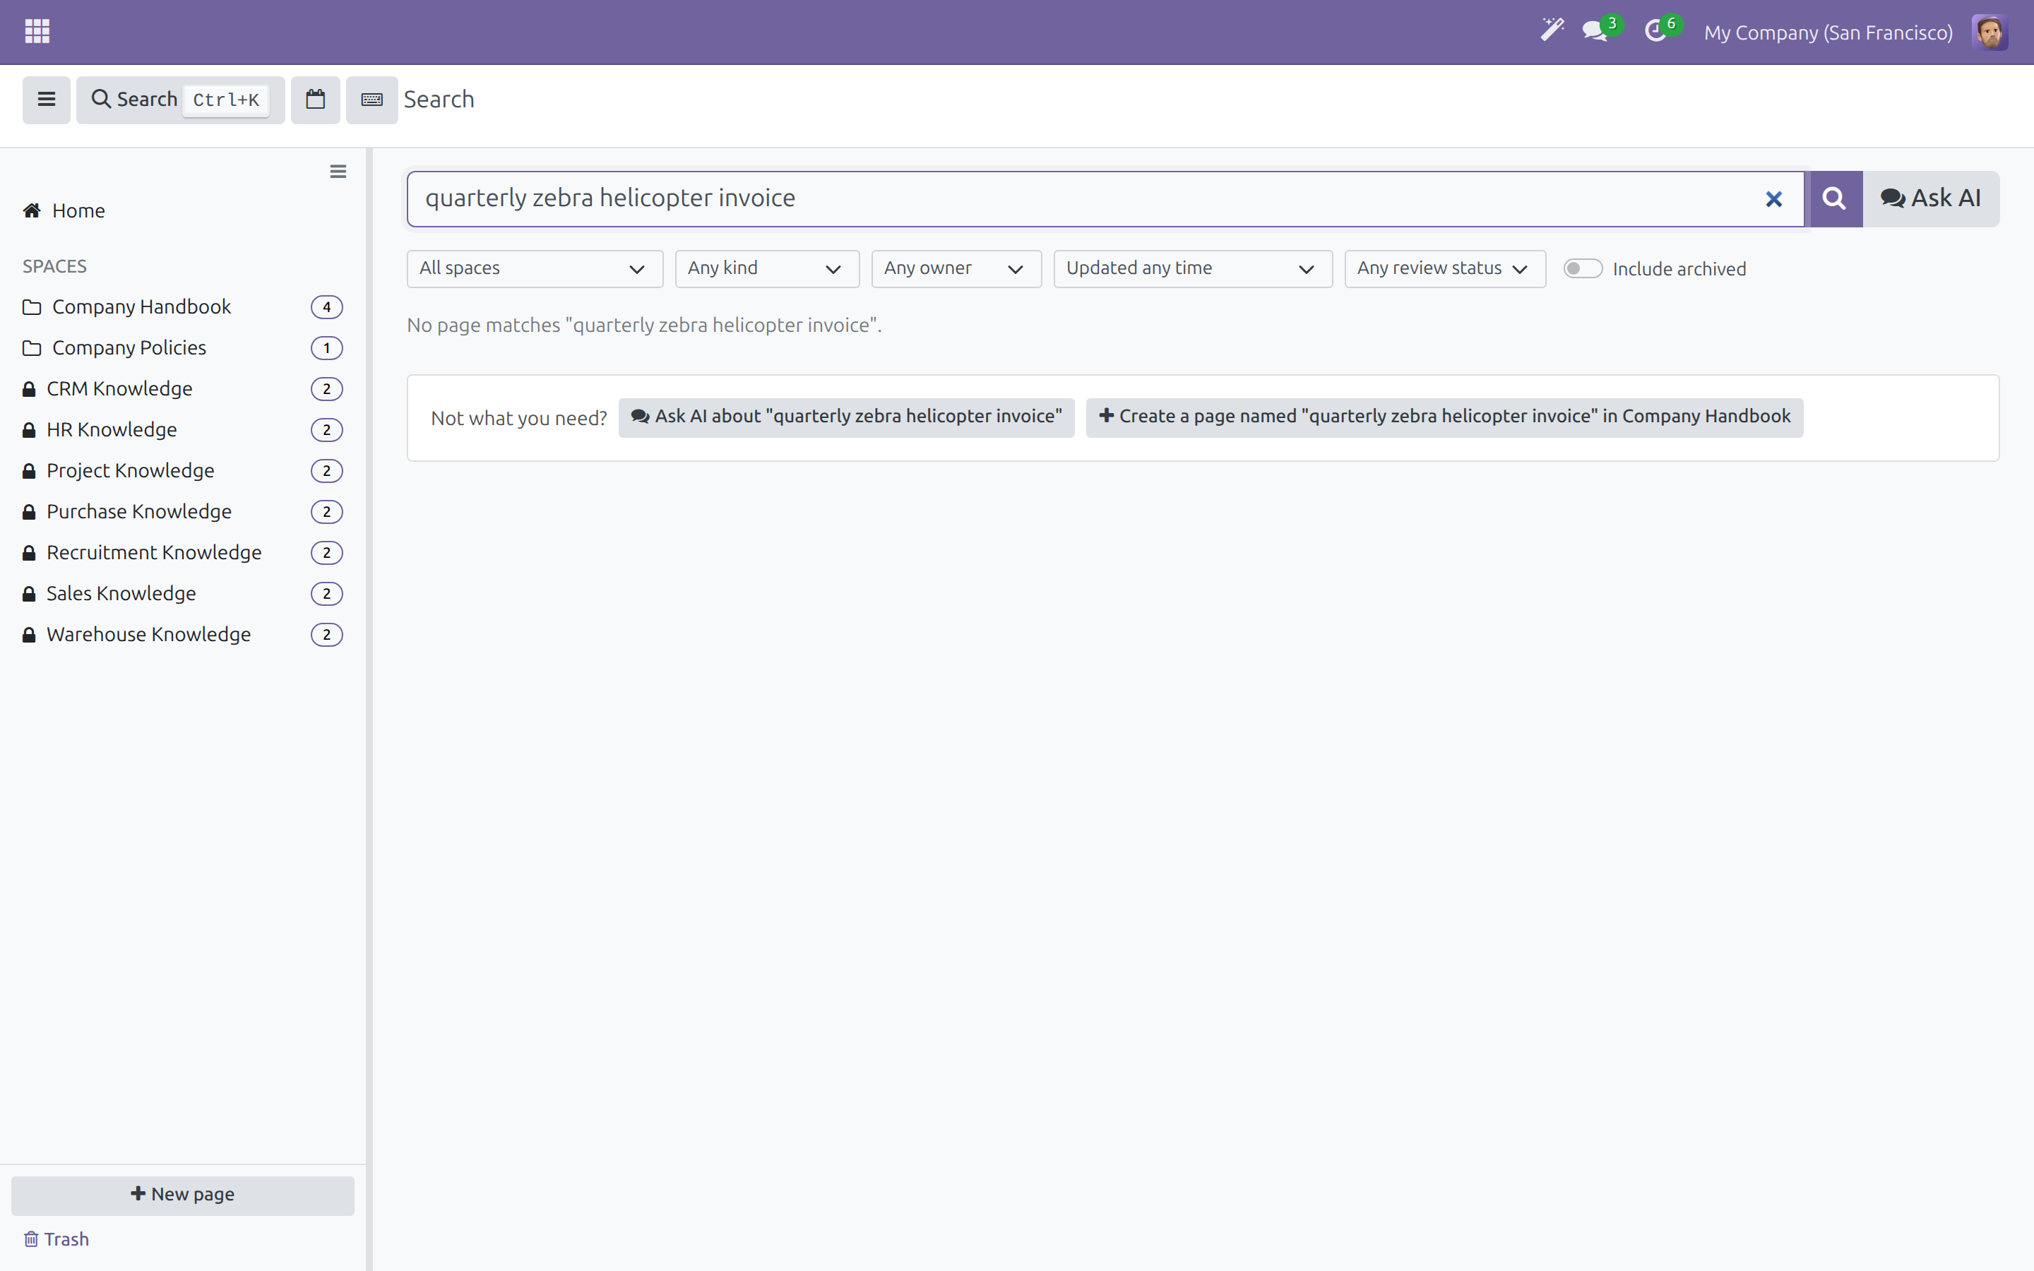The height and width of the screenshot is (1271, 2034).
Task: Click the keyboard shortcuts icon button
Action: coord(371,100)
